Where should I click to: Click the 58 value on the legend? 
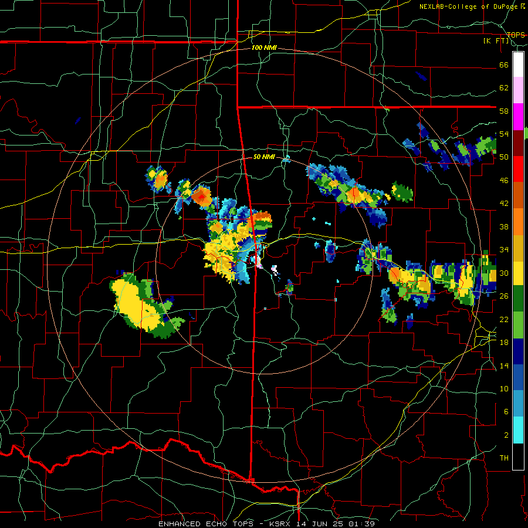504,111
